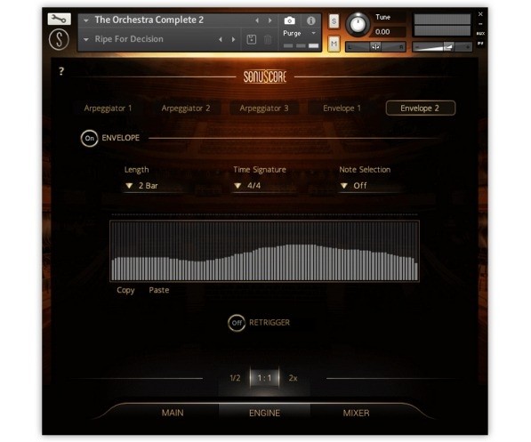Click the pan center marker icon
The width and height of the screenshot is (531, 442).
pyautogui.click(x=375, y=47)
